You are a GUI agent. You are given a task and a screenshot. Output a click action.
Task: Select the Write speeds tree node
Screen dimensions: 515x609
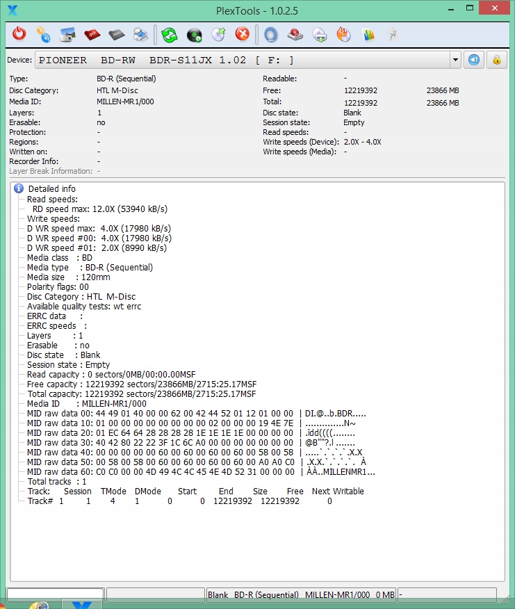(x=53, y=218)
